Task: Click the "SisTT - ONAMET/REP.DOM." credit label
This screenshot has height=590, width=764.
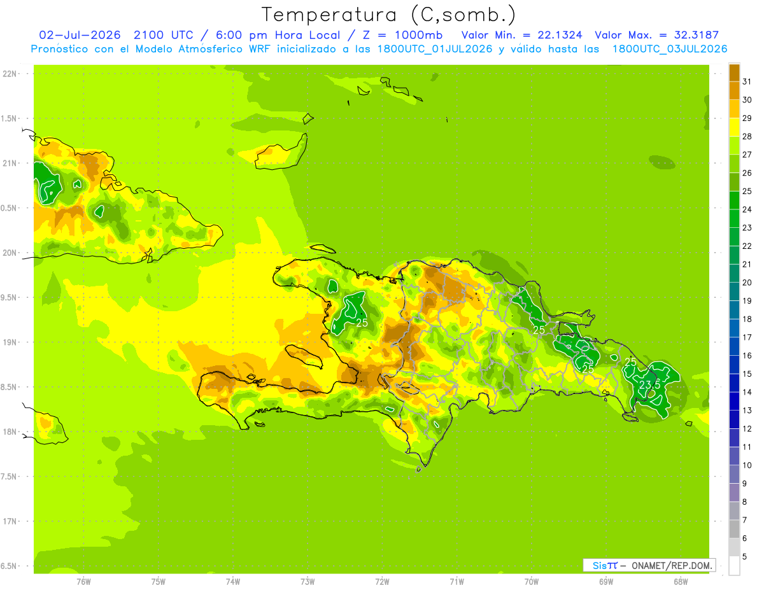Action: [x=649, y=565]
